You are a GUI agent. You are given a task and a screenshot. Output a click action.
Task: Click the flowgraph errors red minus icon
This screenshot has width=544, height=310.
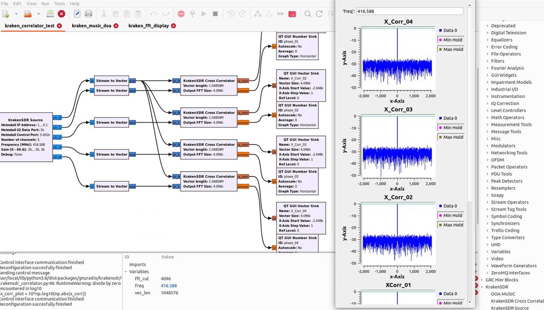181,14
